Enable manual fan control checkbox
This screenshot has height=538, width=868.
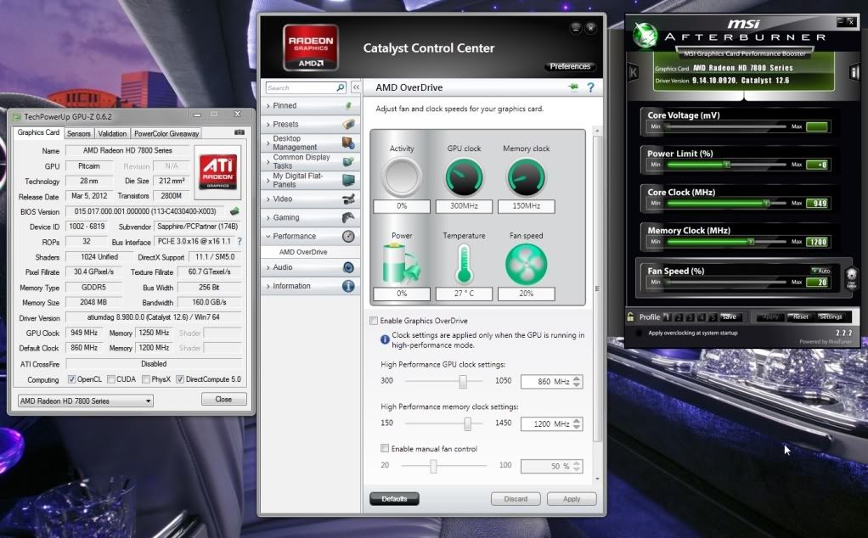coord(385,448)
